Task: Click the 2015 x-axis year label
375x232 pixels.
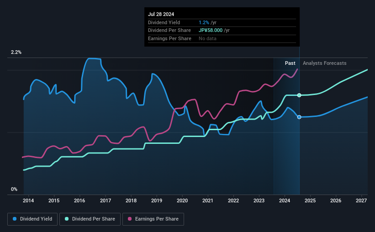Action: tap(54, 200)
